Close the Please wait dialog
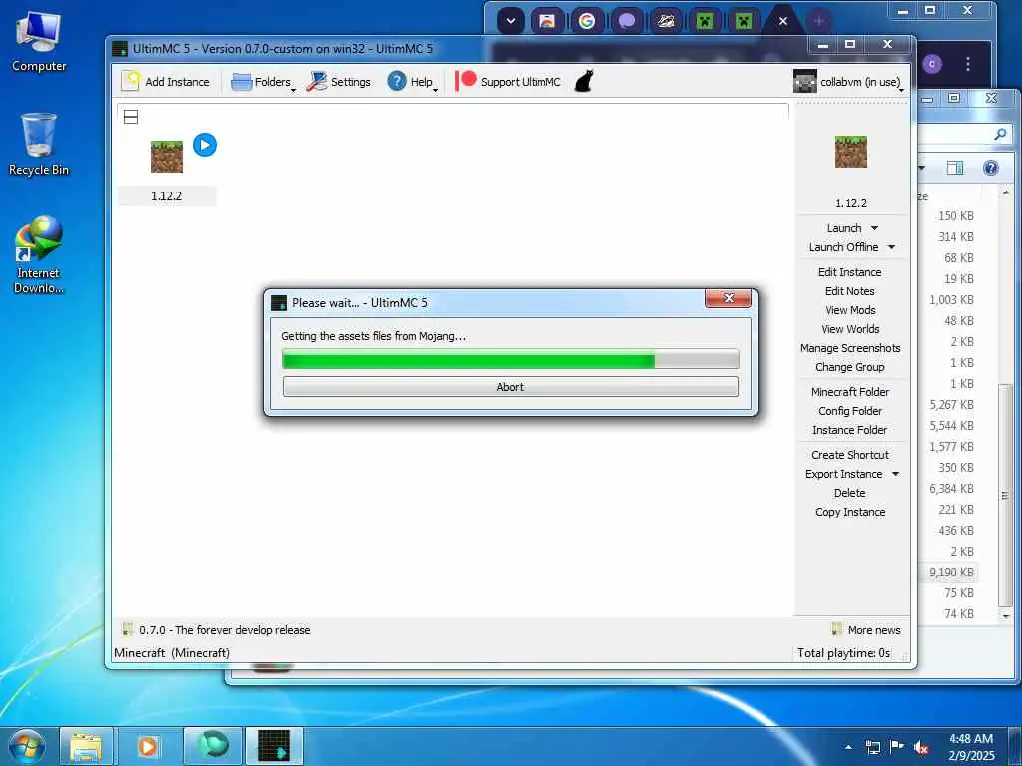 728,298
